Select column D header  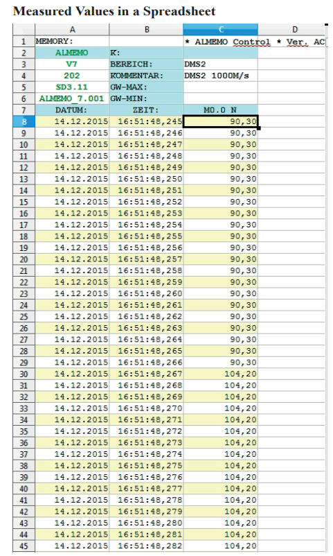[291, 29]
